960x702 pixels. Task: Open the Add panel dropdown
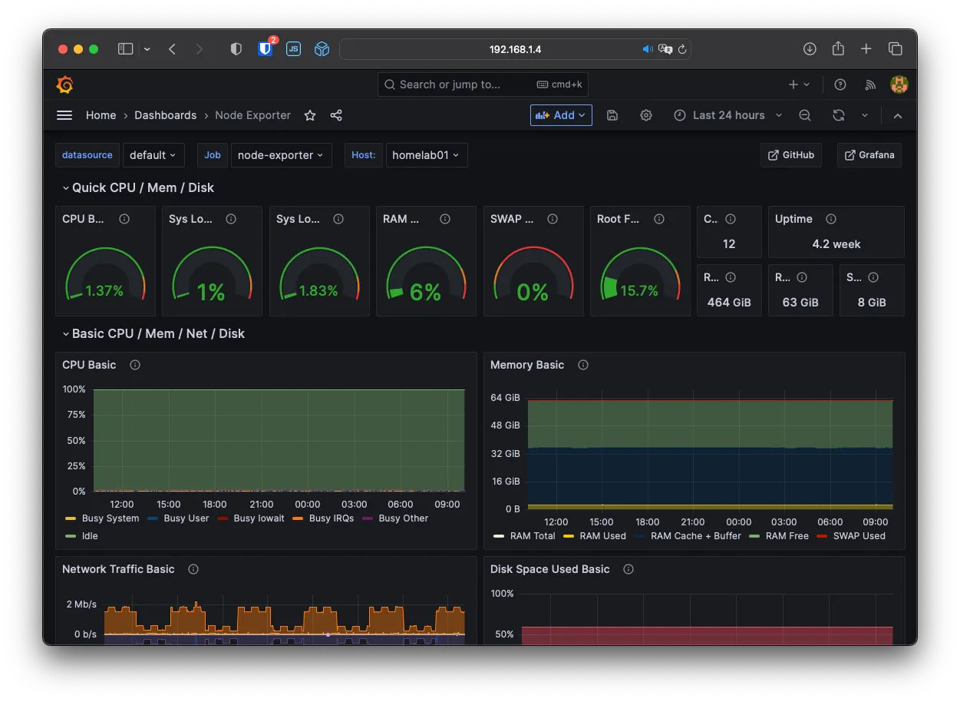[561, 115]
